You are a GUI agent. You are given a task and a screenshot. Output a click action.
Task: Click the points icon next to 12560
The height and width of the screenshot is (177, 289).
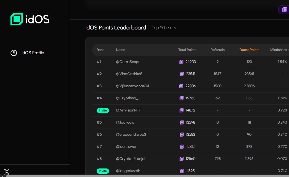pyautogui.click(x=182, y=159)
